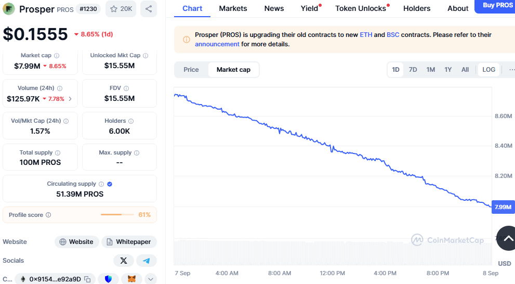Select the 7D chart time range
515x284 pixels.
pyautogui.click(x=413, y=70)
